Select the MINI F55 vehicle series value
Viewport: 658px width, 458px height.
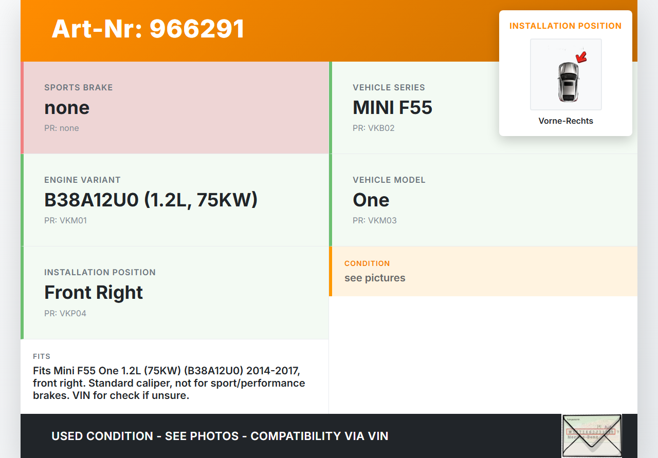coord(392,108)
